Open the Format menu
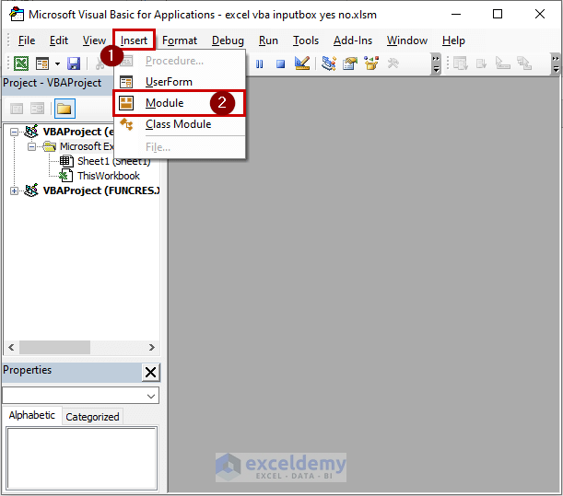The image size is (563, 496). click(x=180, y=40)
